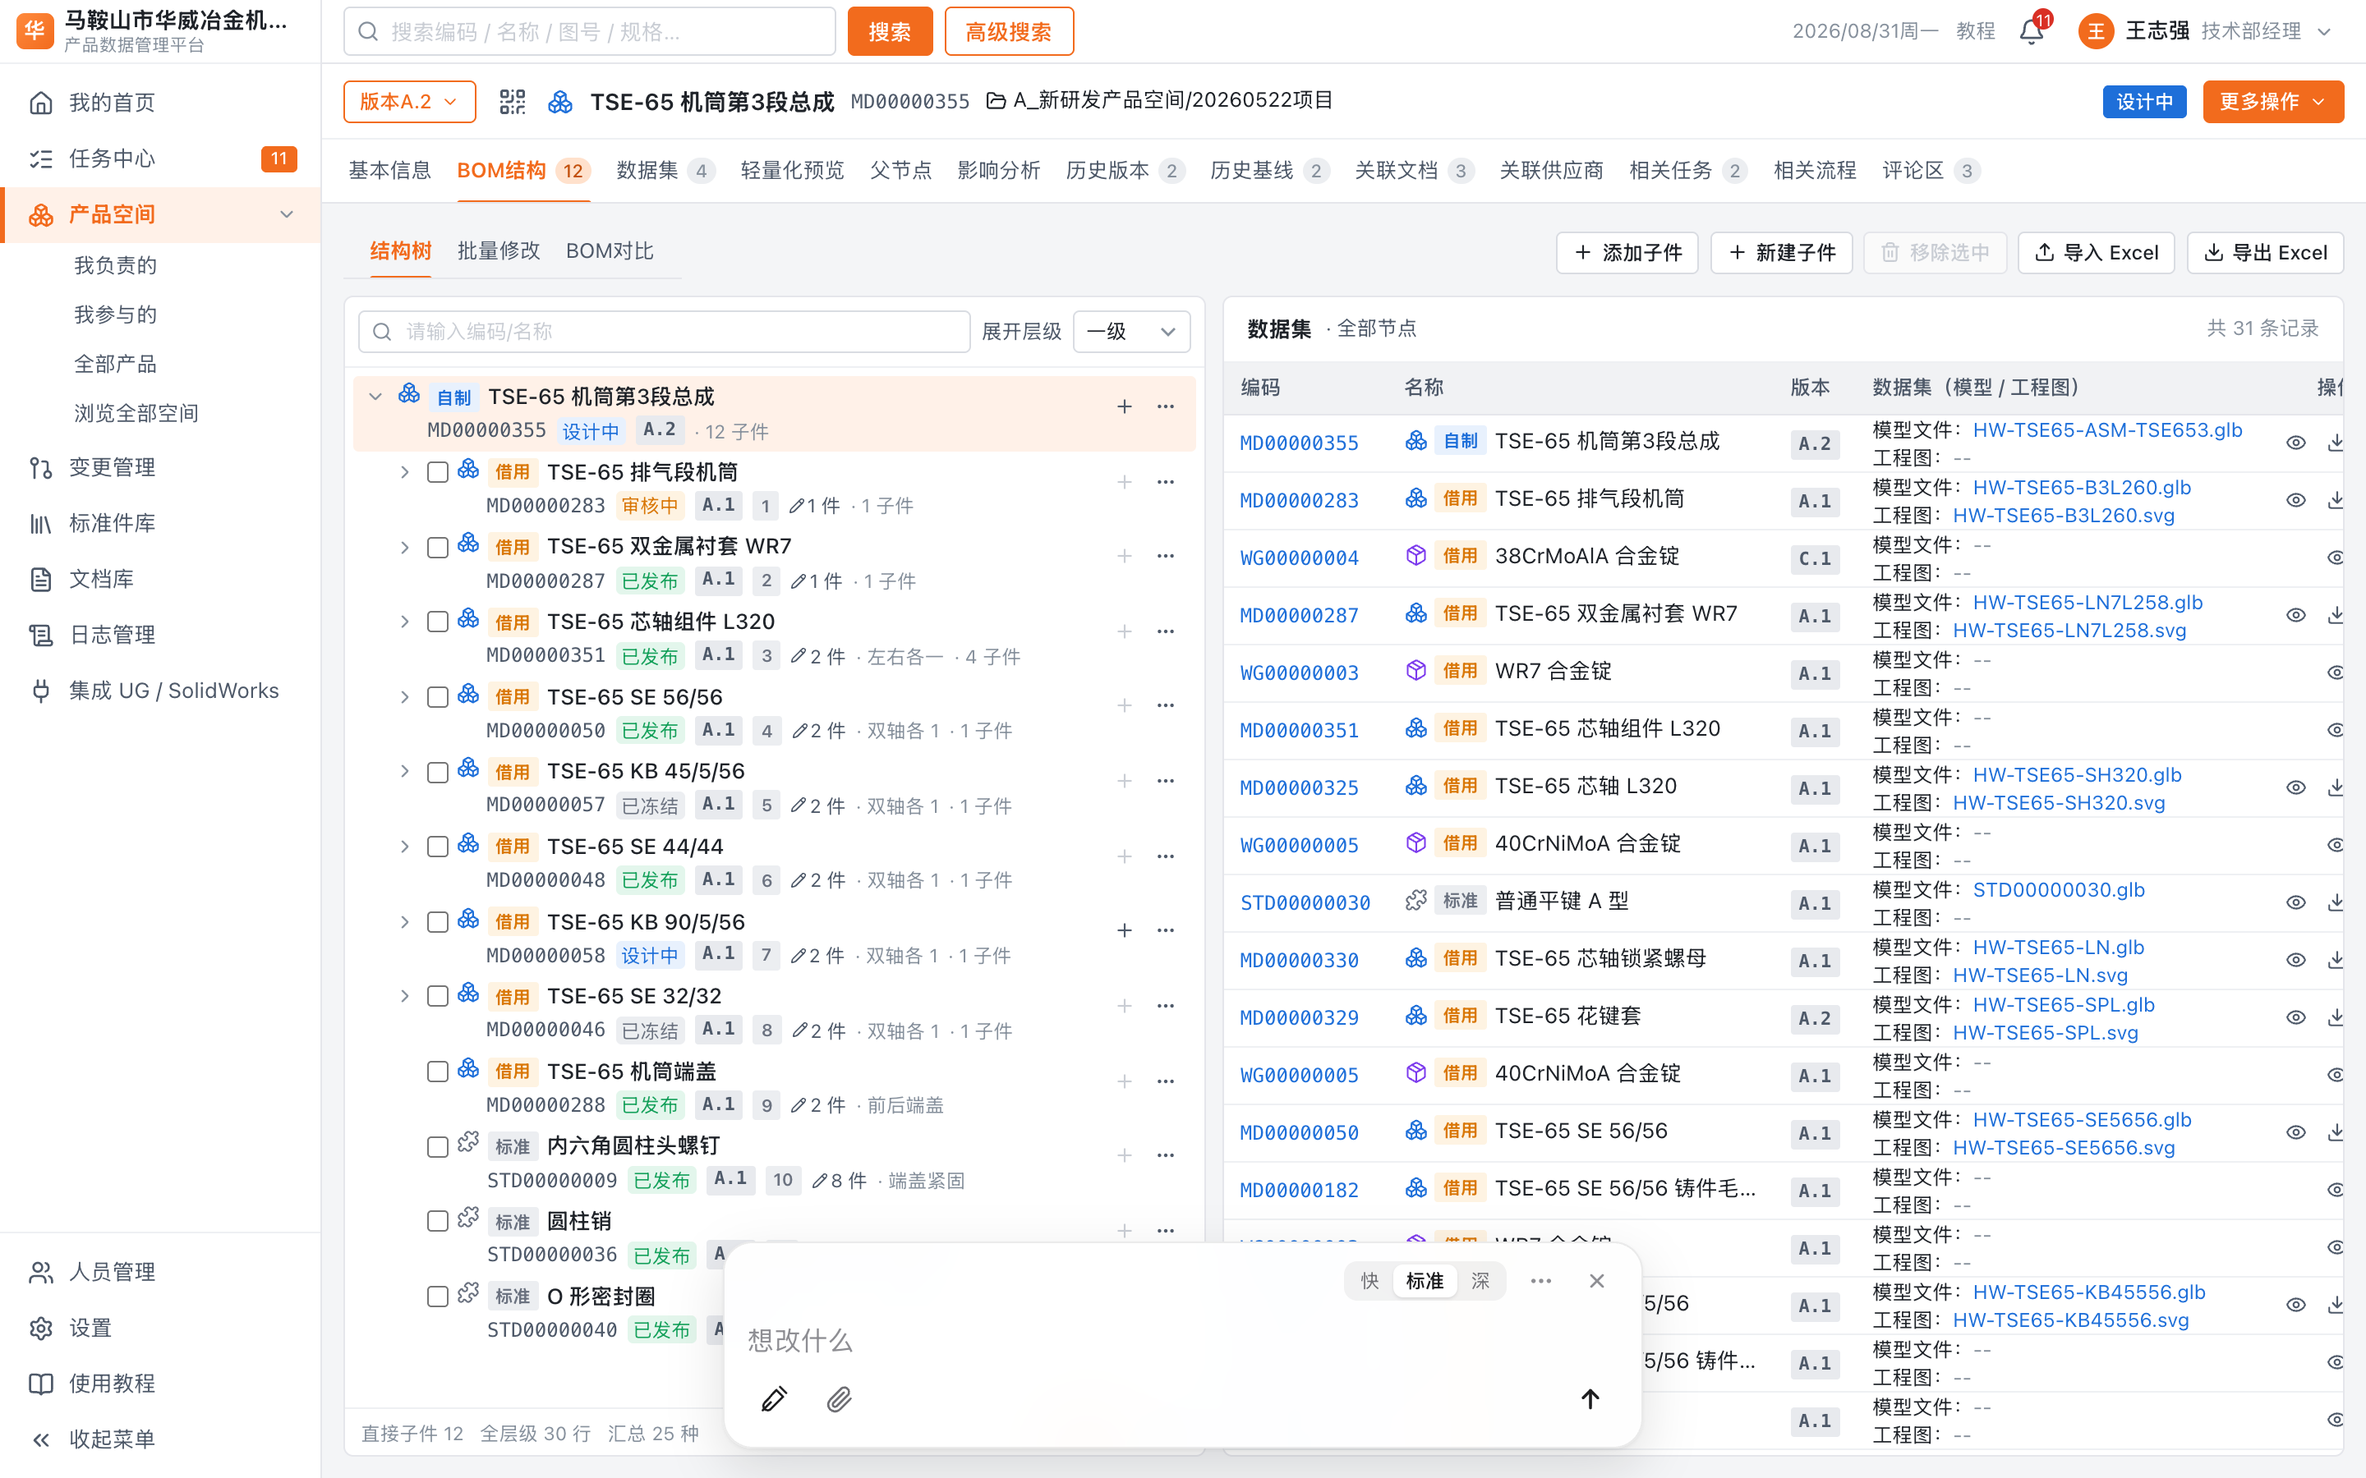Add child under TSE-65 KB 90/5/56
This screenshot has height=1478, width=2366.
point(1125,930)
